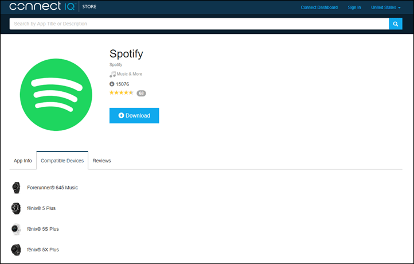Click the Connect IQ logo

point(42,6)
